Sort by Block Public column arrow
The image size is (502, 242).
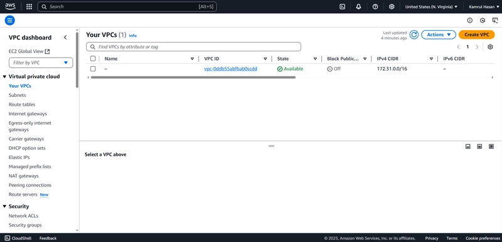pyautogui.click(x=365, y=59)
